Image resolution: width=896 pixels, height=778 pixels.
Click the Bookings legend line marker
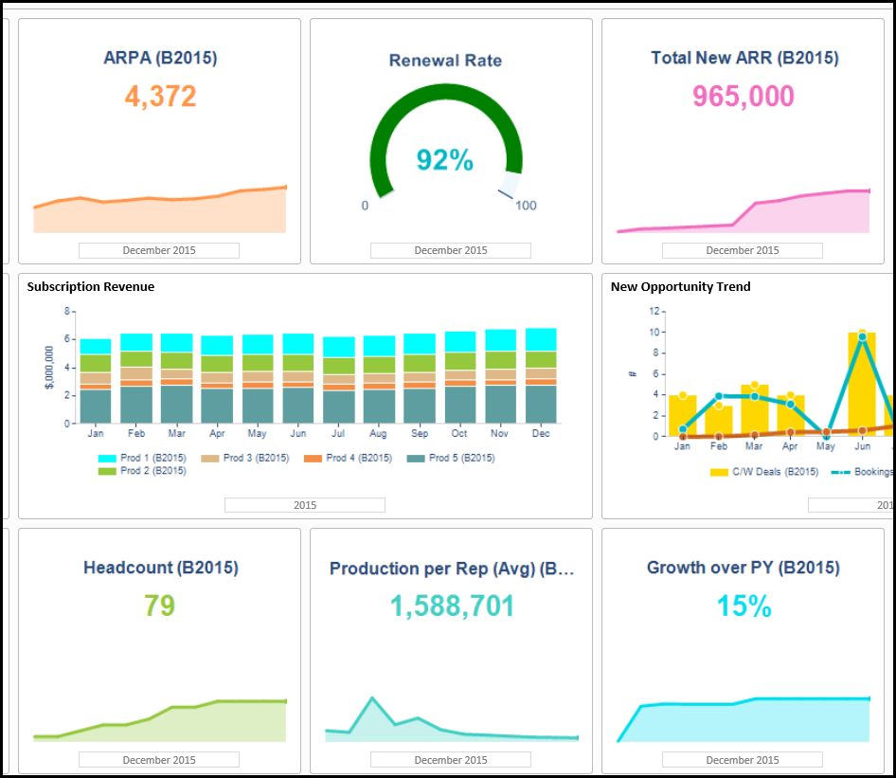tap(840, 472)
